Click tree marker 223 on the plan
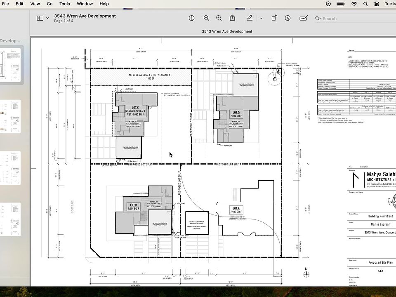396x297 pixels. pos(275,79)
